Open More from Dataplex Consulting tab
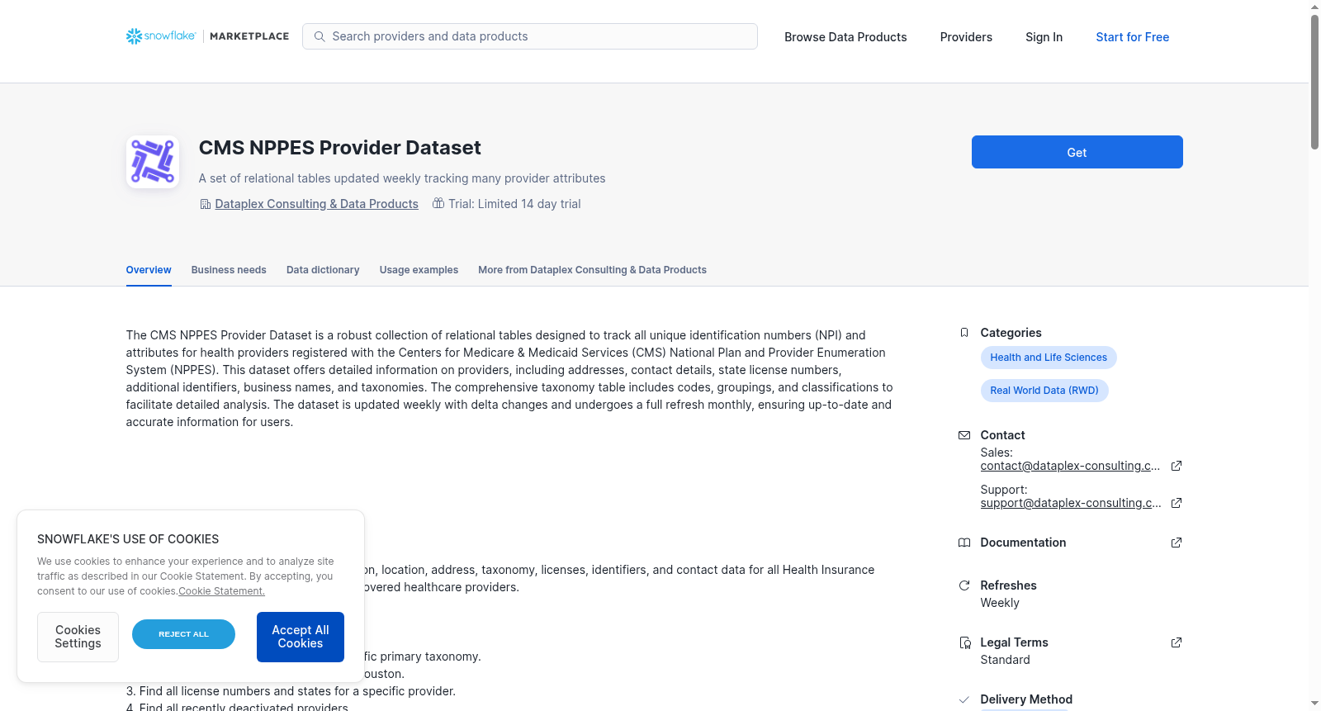This screenshot has width=1321, height=711. 592,270
